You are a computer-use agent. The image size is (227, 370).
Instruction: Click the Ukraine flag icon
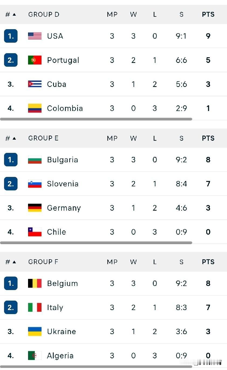click(35, 331)
